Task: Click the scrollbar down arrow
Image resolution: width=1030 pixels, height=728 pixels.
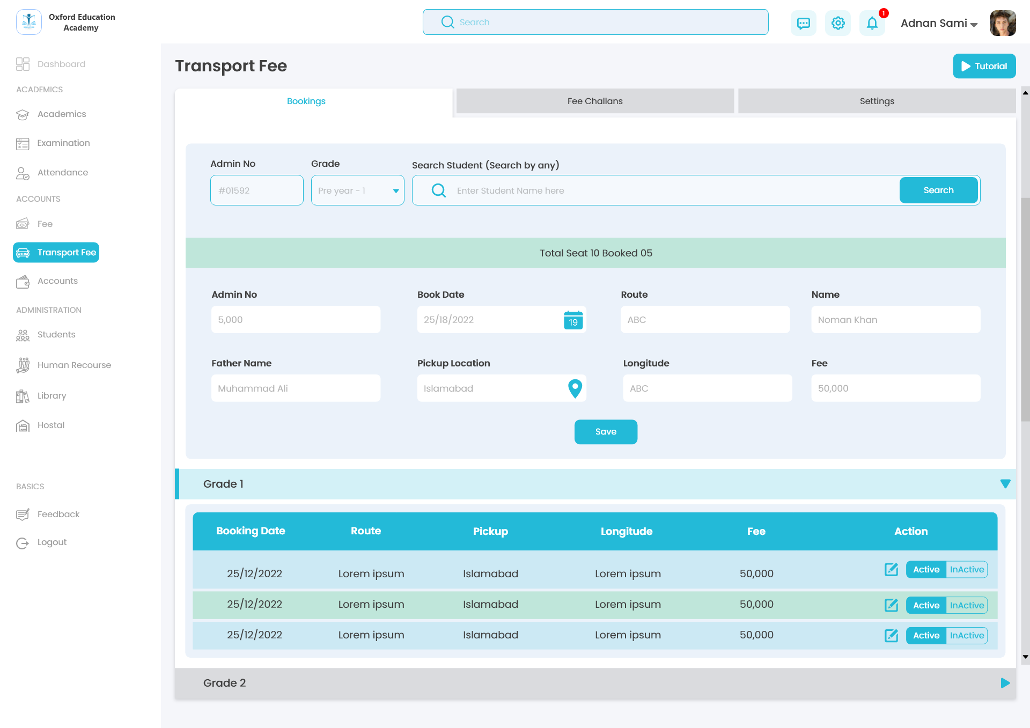Action: (1025, 657)
